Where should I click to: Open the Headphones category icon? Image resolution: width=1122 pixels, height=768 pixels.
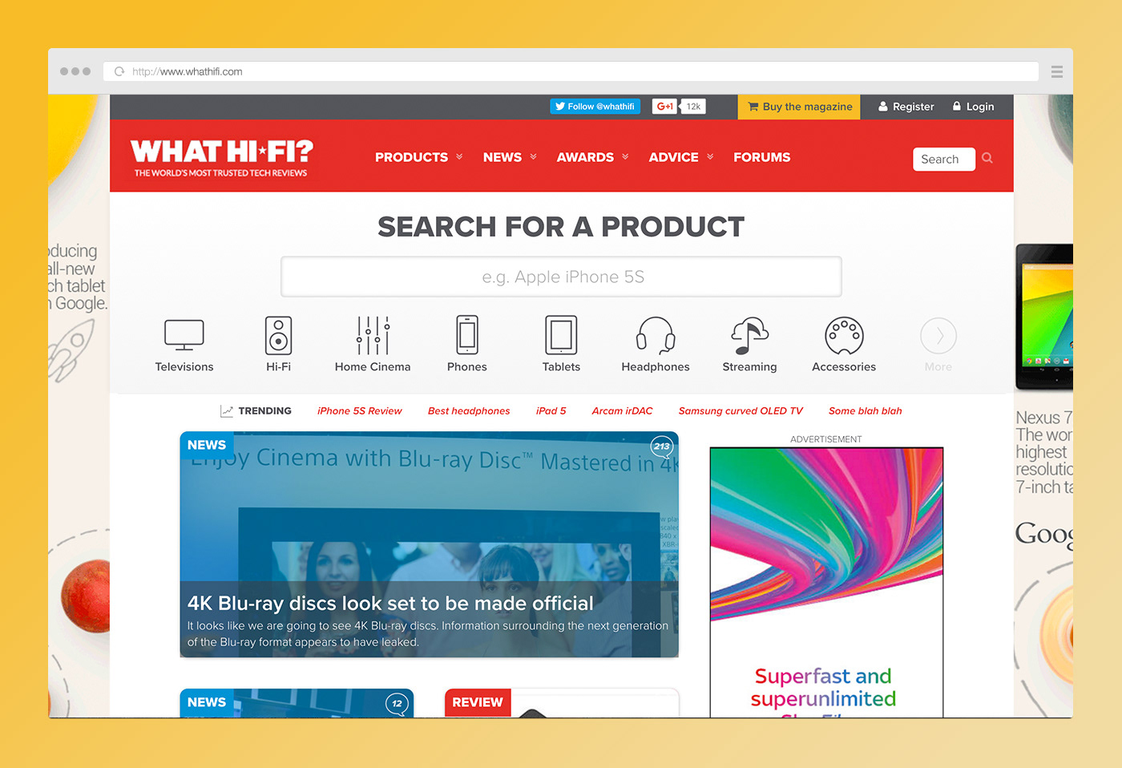pyautogui.click(x=656, y=335)
